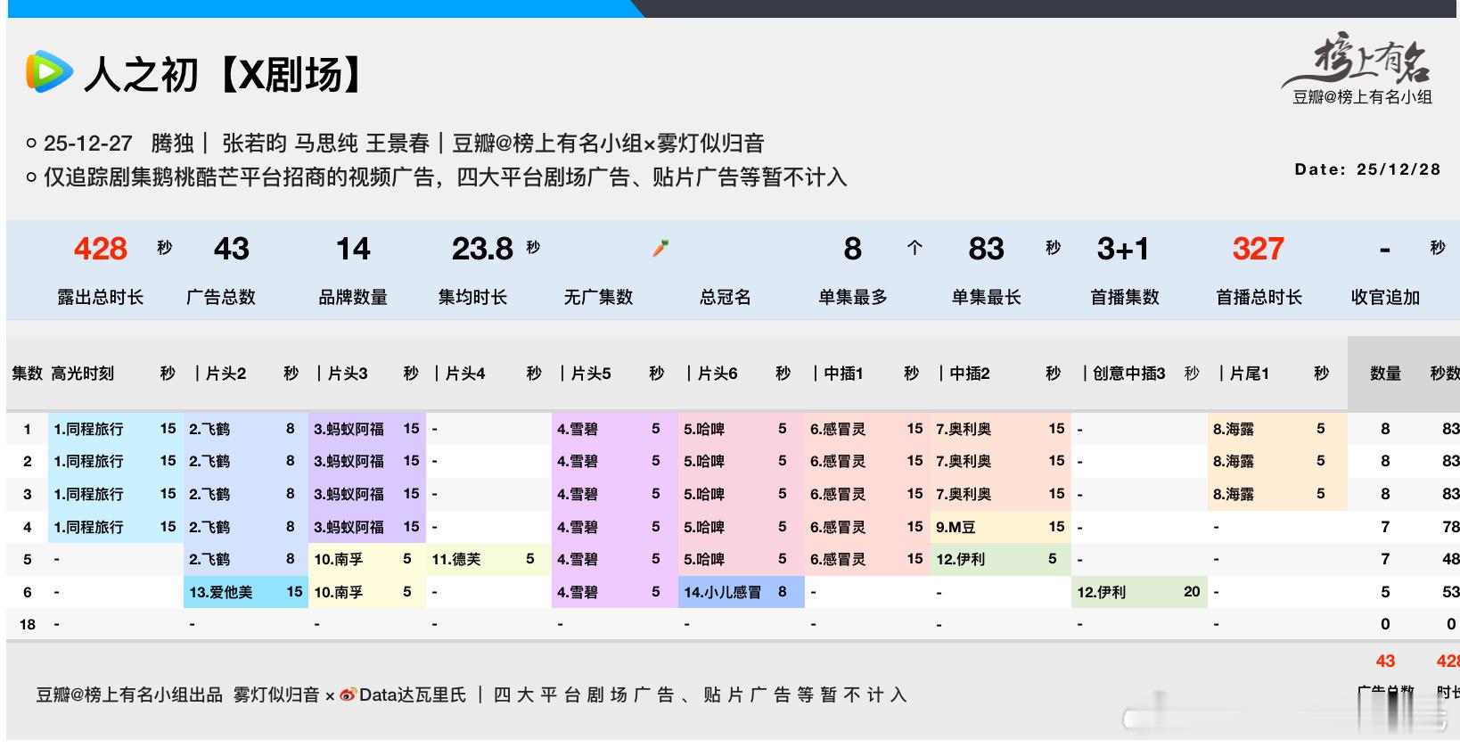Click 3.蚂蚁阿福 in episode 2 row
The image size is (1460, 748).
tap(349, 462)
